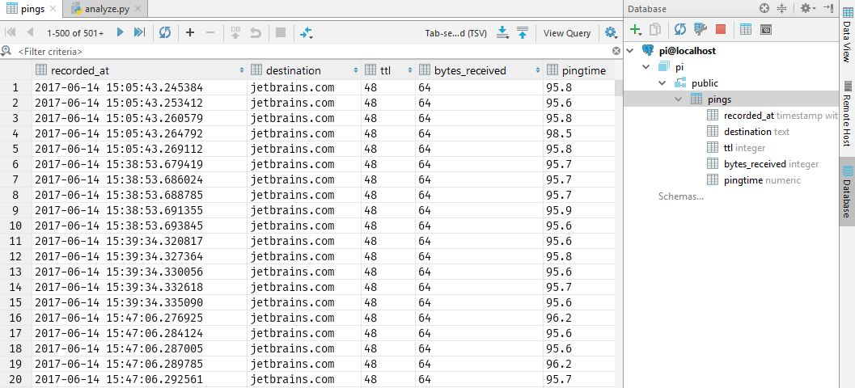Jump to last page of rows

(140, 32)
